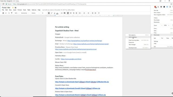The width and height of the screenshot is (173, 97).
Task: Open the Add-ons menu in Docs
Action: click(x=34, y=10)
